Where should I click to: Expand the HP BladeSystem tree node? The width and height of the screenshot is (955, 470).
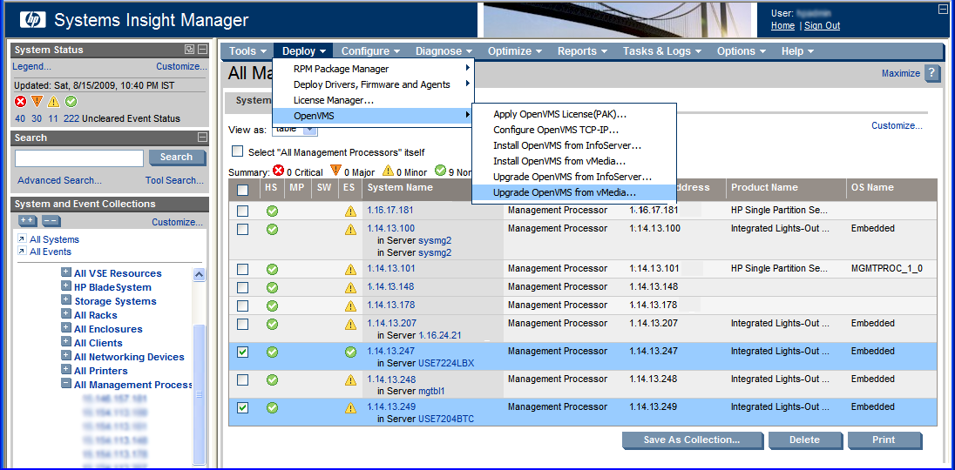(x=66, y=286)
